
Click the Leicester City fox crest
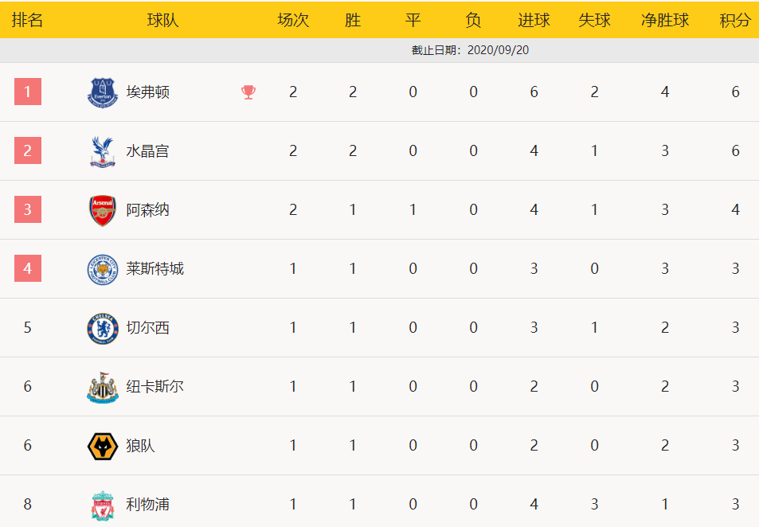(x=103, y=269)
